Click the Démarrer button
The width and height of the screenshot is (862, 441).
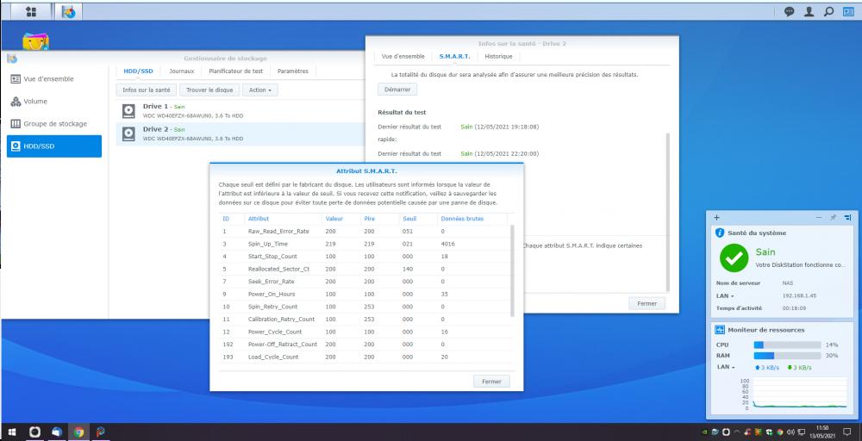click(x=397, y=89)
